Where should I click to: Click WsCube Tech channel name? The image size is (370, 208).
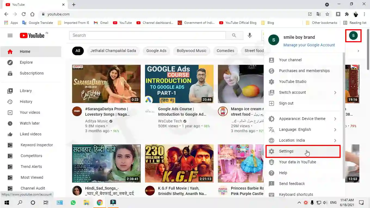(170, 121)
